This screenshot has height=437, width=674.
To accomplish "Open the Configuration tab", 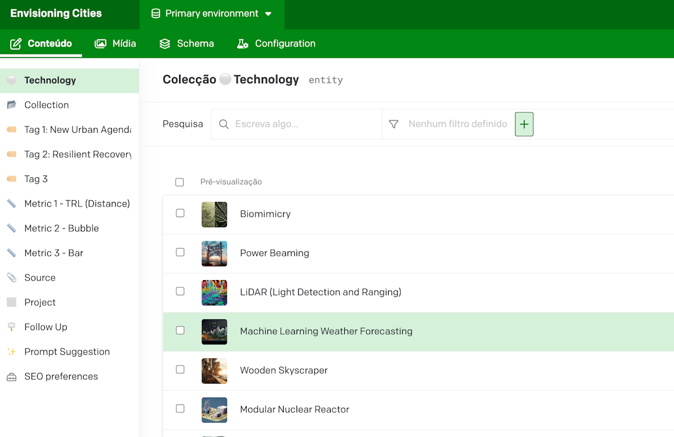I will 276,43.
